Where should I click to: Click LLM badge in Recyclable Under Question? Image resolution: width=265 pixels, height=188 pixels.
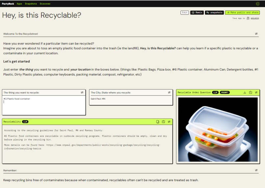point(215,93)
